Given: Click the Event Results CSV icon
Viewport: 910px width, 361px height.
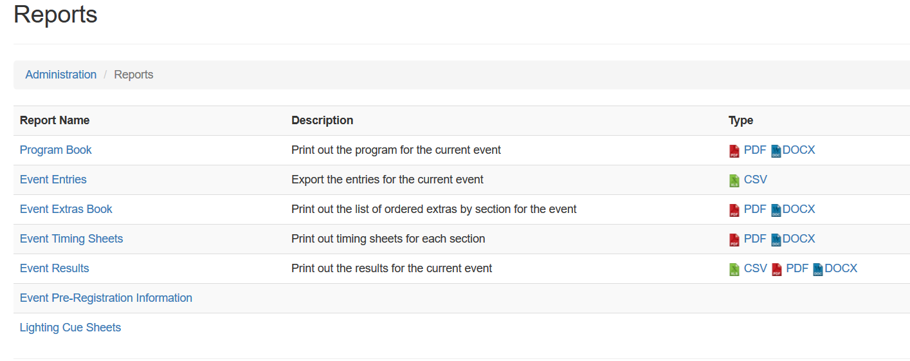Looking at the screenshot, I should click(x=734, y=270).
